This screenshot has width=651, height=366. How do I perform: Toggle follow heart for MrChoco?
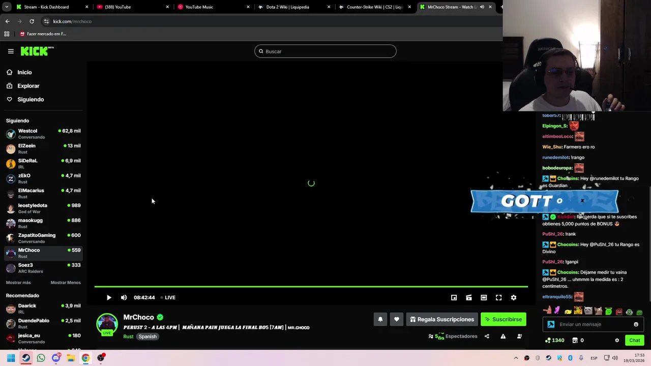396,319
